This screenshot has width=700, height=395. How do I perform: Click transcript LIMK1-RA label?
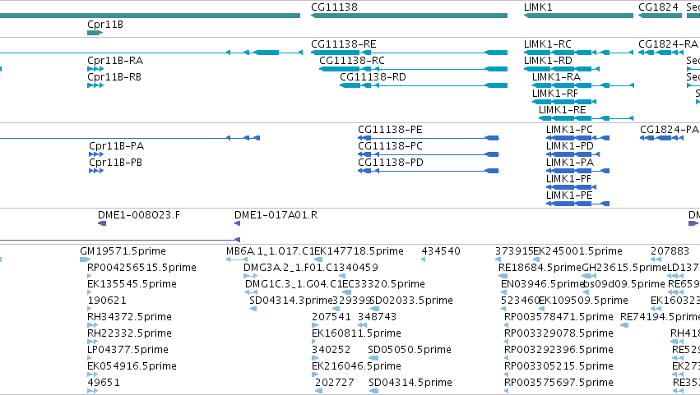tap(556, 77)
